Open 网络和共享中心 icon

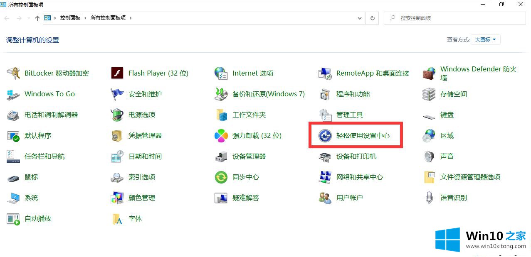tap(325, 177)
